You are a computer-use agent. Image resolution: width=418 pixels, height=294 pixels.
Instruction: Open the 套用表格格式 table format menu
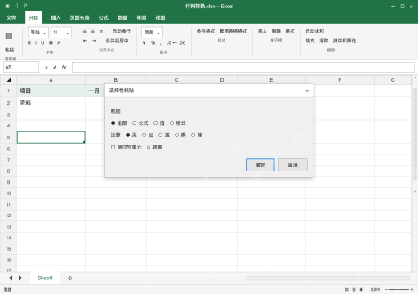[x=233, y=32]
